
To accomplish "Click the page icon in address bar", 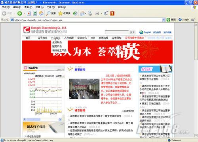I will (x=12, y=20).
